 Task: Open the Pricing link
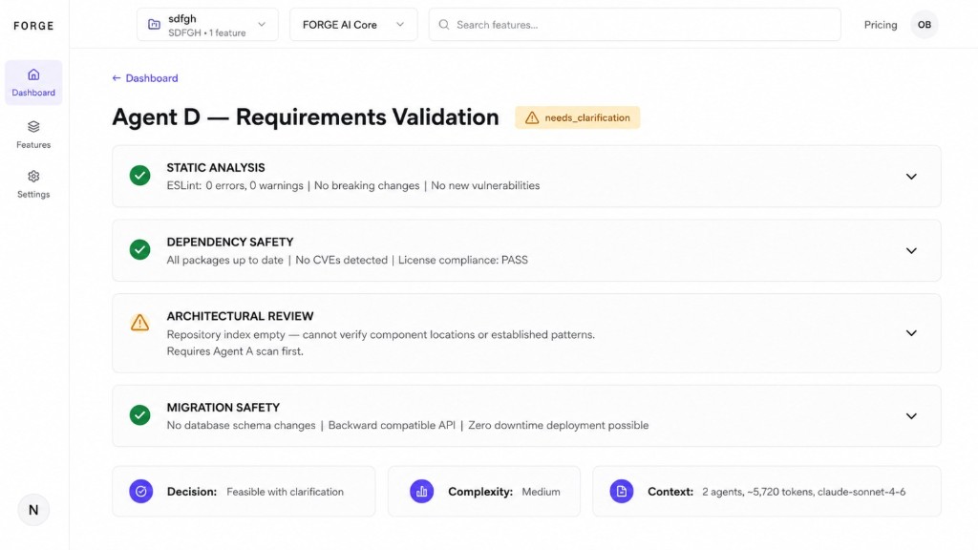pos(880,25)
